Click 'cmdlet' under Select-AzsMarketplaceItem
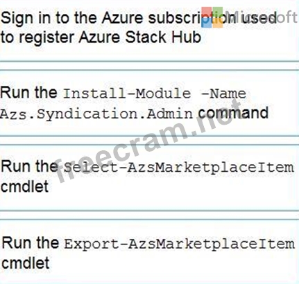Screen dimensions: 299x284 [x=25, y=186]
